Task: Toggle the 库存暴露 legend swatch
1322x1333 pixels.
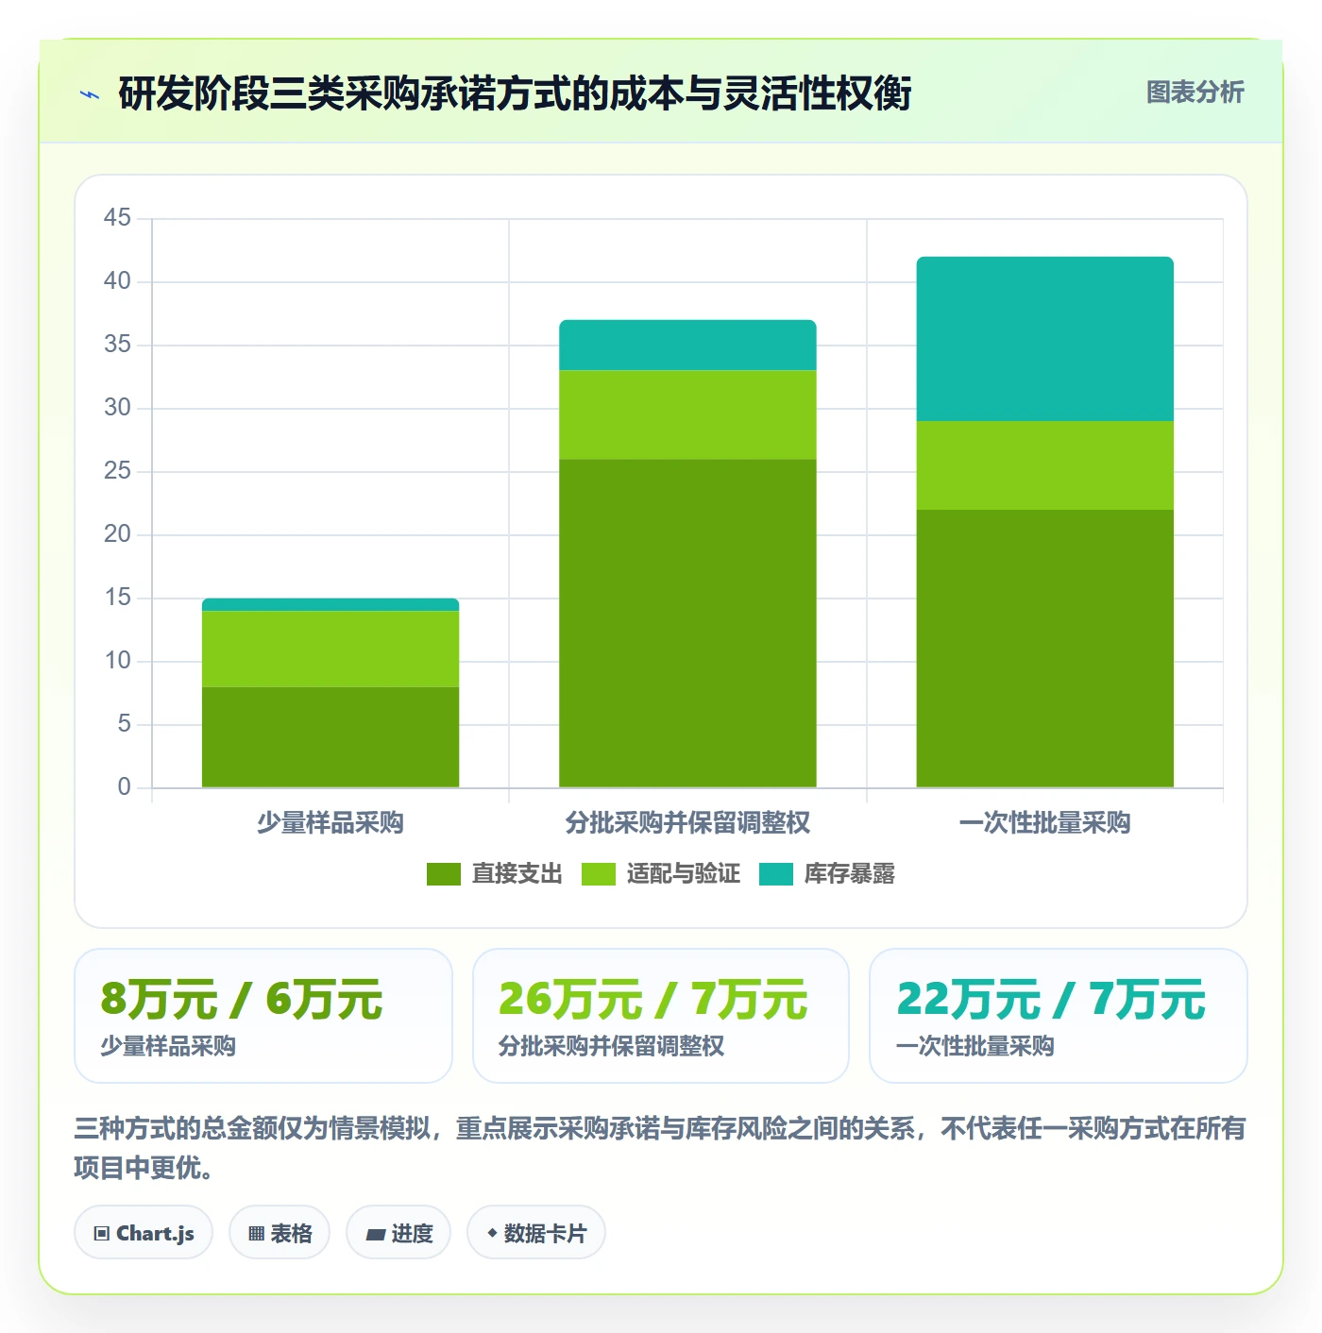Action: pyautogui.click(x=775, y=874)
